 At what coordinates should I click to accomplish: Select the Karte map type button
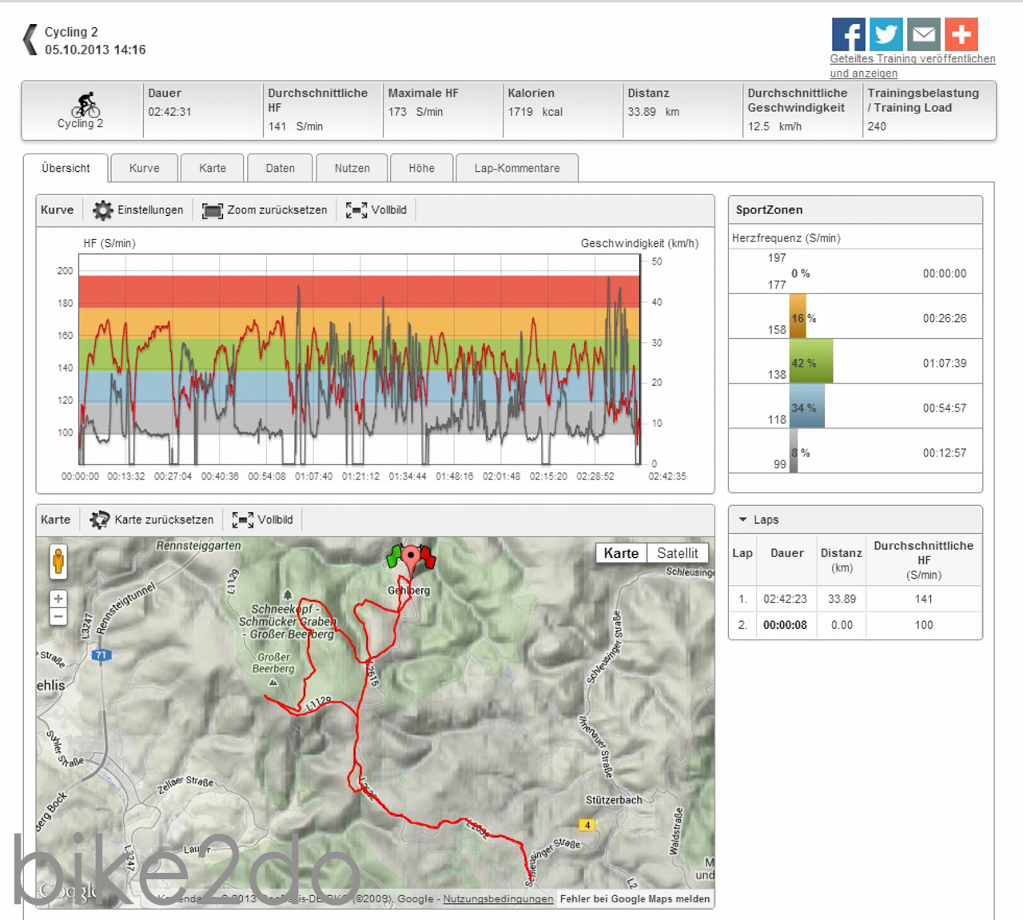[621, 553]
